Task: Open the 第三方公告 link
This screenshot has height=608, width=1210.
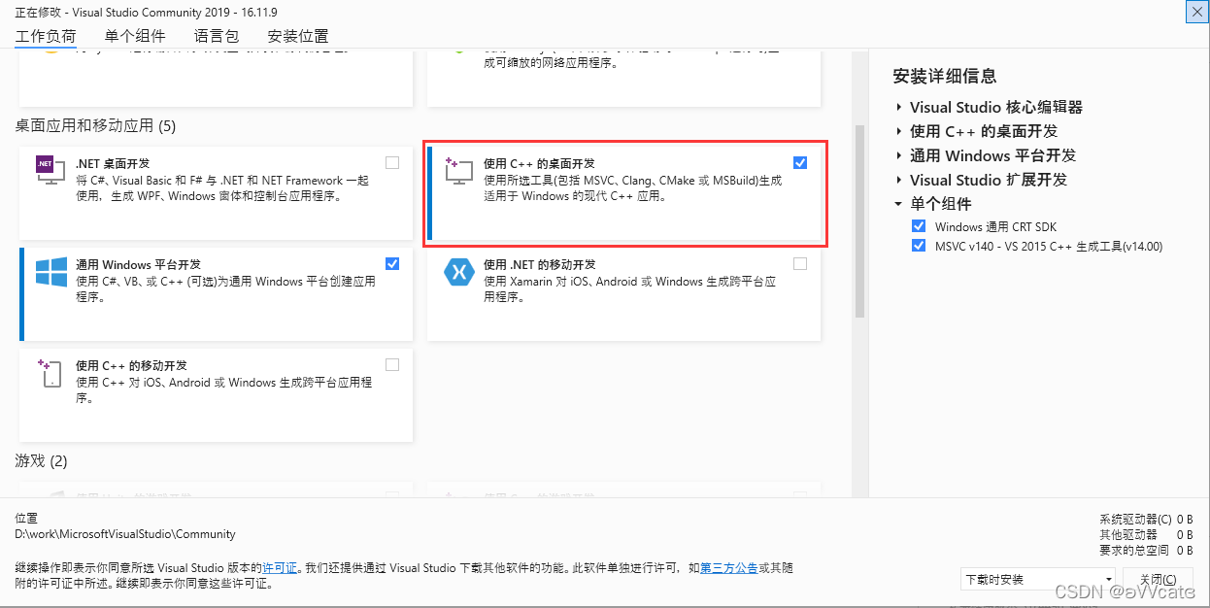Action: pos(728,567)
